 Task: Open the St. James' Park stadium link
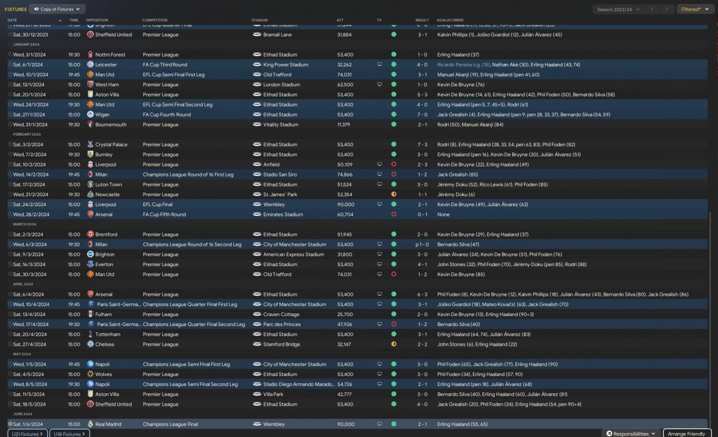click(x=280, y=194)
